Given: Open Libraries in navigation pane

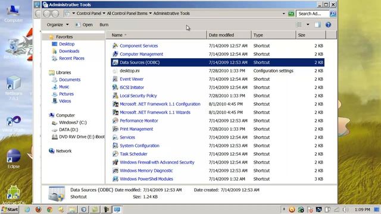Looking at the screenshot, I should [x=64, y=73].
